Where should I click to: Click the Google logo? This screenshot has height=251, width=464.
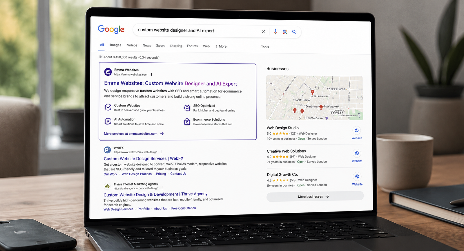pyautogui.click(x=111, y=29)
